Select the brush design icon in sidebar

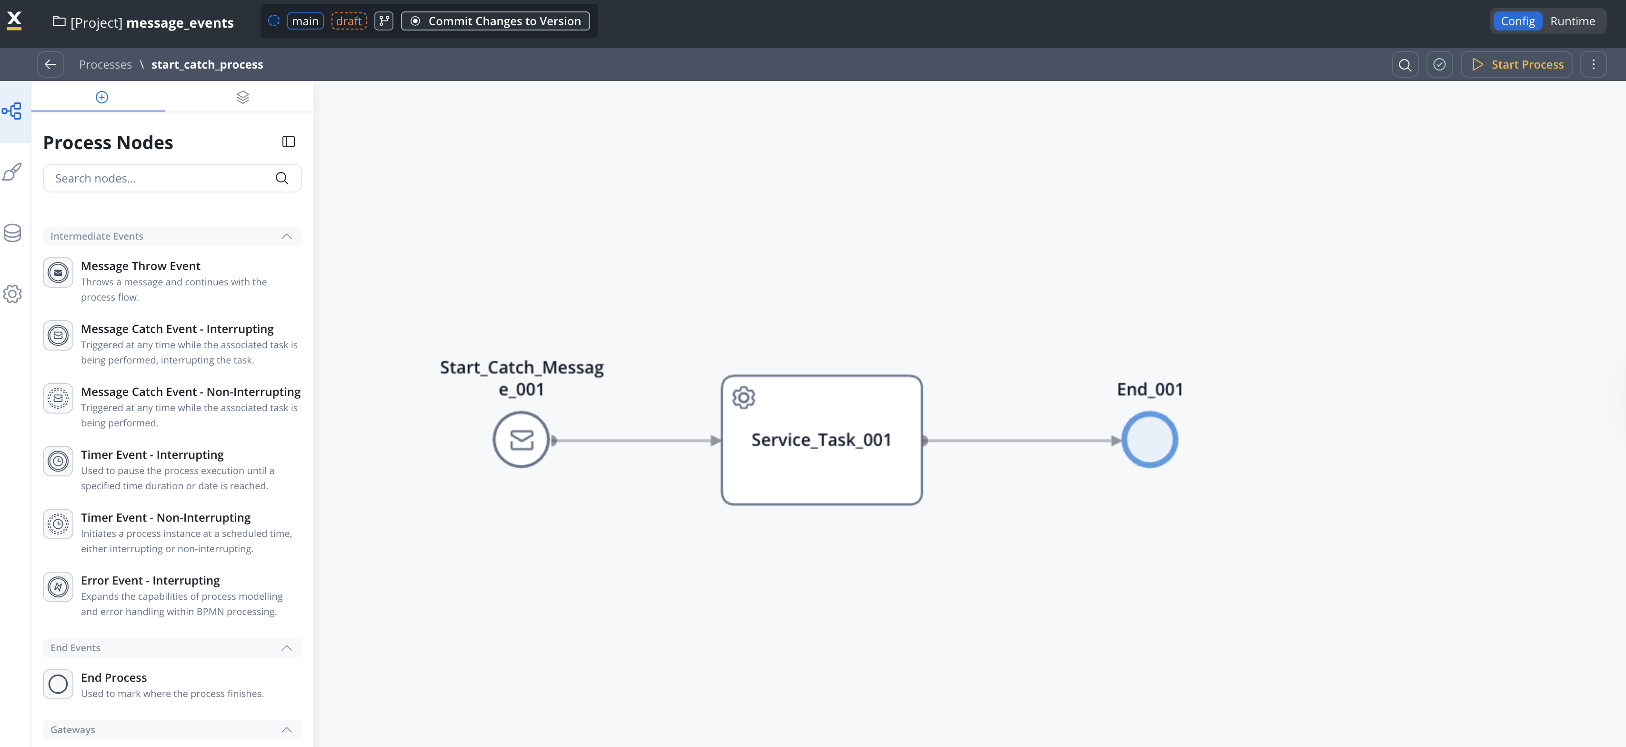tap(13, 172)
